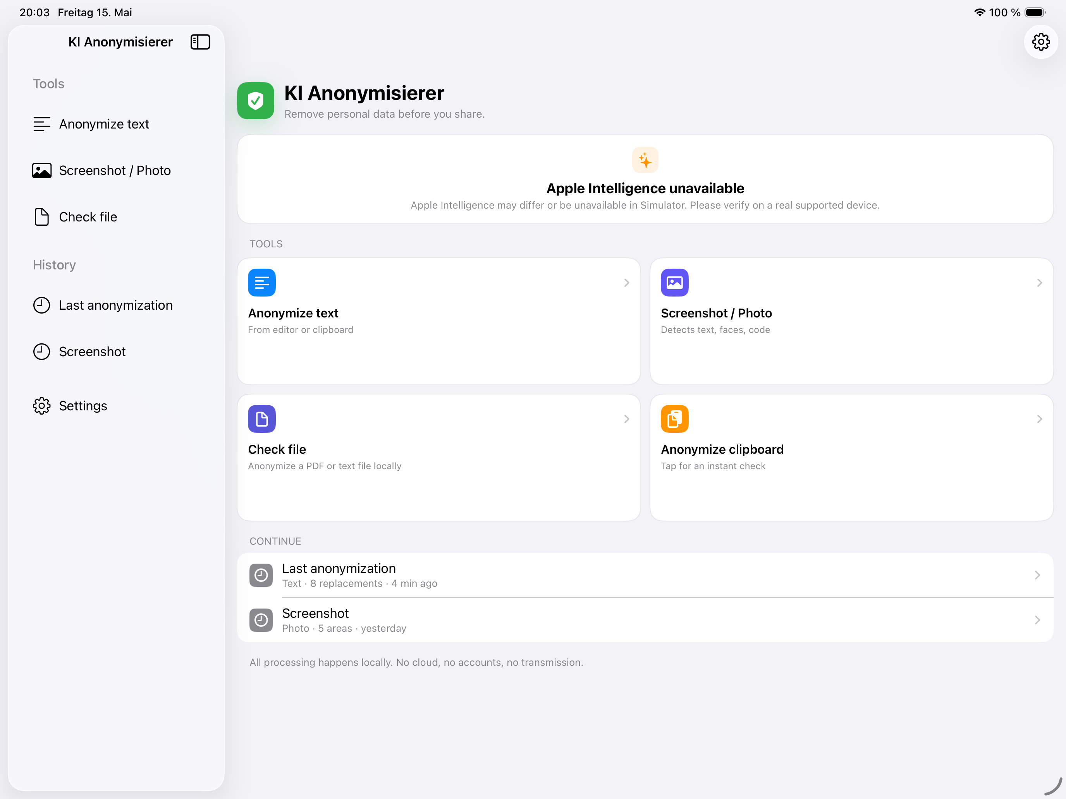This screenshot has height=799, width=1066.
Task: Tap the blue Anonymize text card icon
Action: click(x=262, y=283)
